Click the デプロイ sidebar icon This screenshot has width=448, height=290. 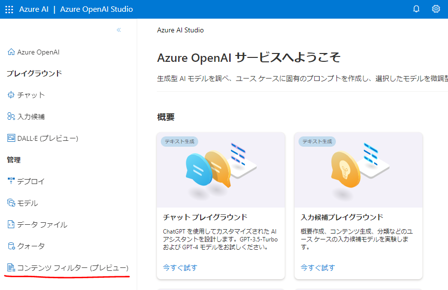pyautogui.click(x=11, y=181)
